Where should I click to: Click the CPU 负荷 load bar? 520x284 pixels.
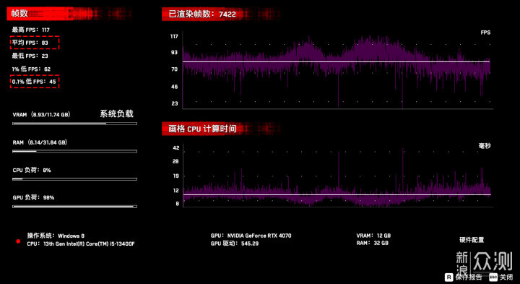[x=74, y=178]
